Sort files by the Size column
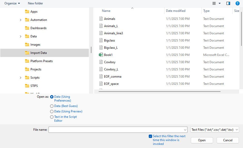This screenshot has width=243, height=148. click(237, 11)
